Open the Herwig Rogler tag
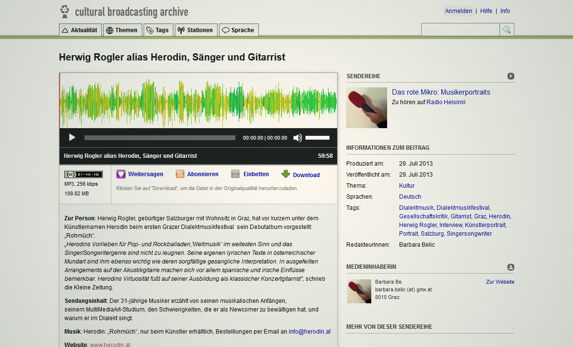The width and height of the screenshot is (573, 347). [418, 225]
